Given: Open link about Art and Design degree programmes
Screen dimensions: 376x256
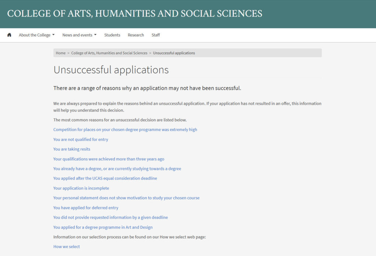Looking at the screenshot, I should 103,227.
